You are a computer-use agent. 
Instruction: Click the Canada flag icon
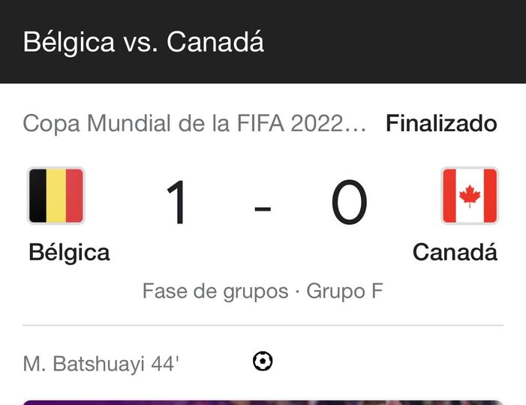(x=470, y=196)
